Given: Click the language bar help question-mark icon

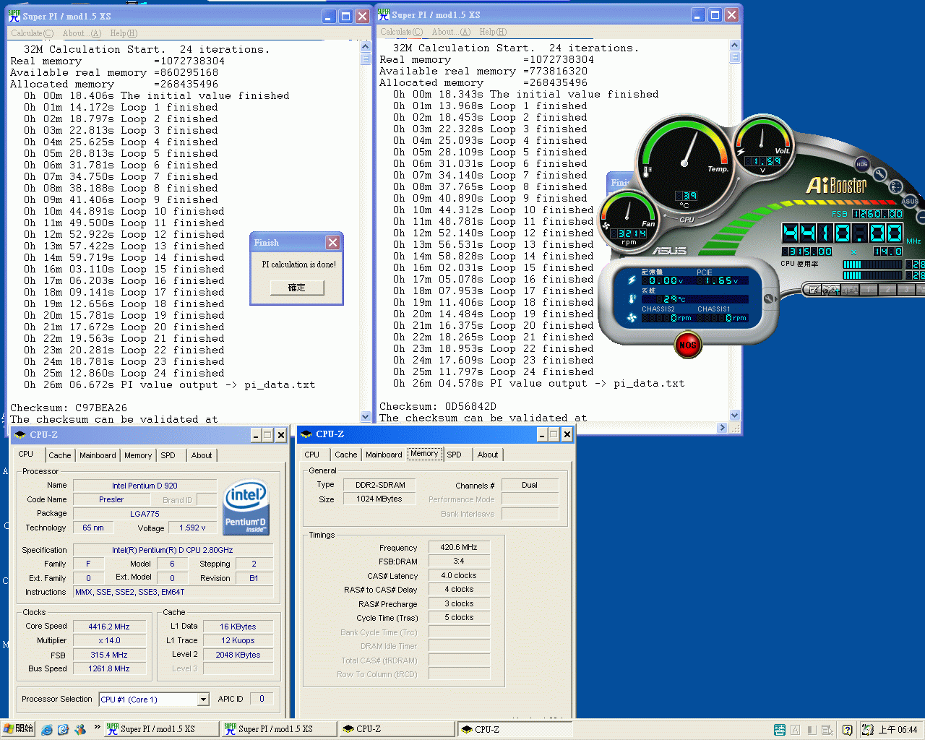Looking at the screenshot, I should (x=847, y=730).
